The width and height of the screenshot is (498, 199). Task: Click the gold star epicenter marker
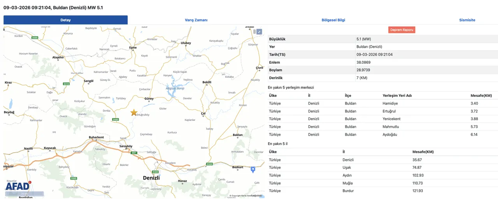134,112
